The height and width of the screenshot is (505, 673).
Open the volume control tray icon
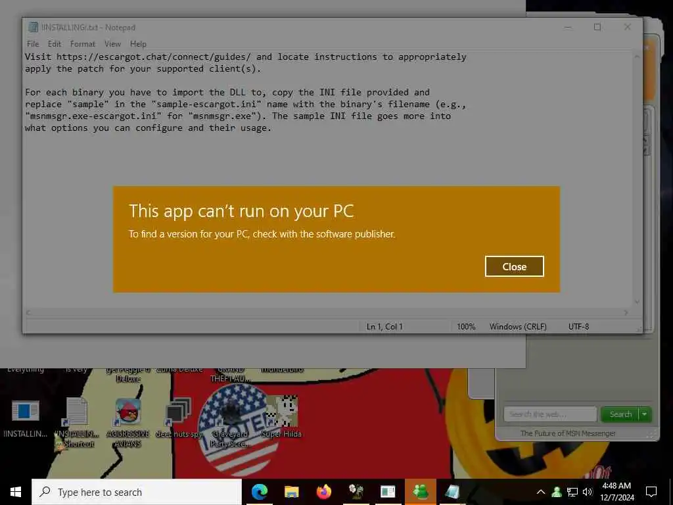[588, 492]
